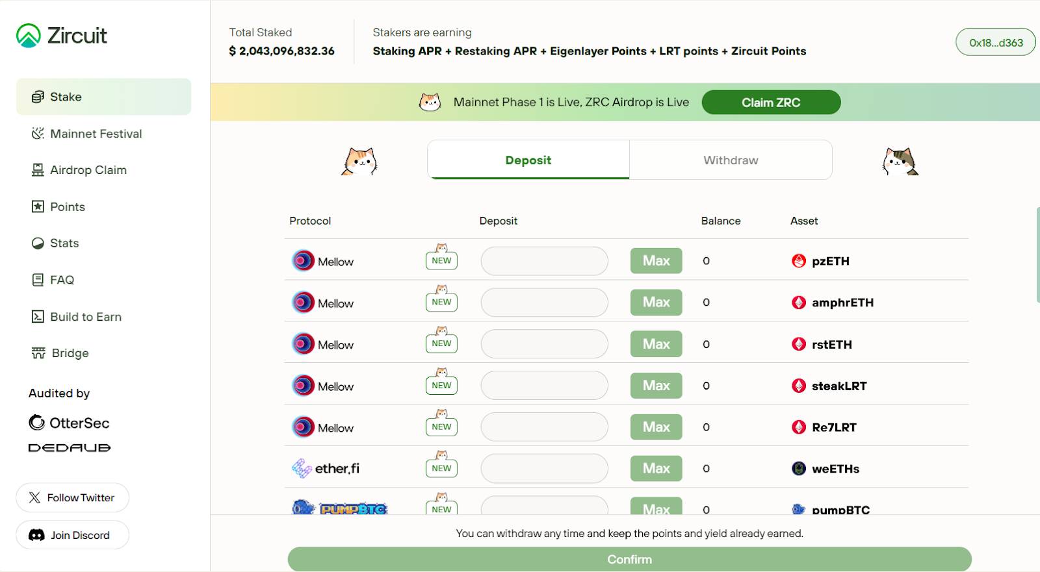The image size is (1040, 572).
Task: Click the orange cat left of tabs
Action: (359, 161)
